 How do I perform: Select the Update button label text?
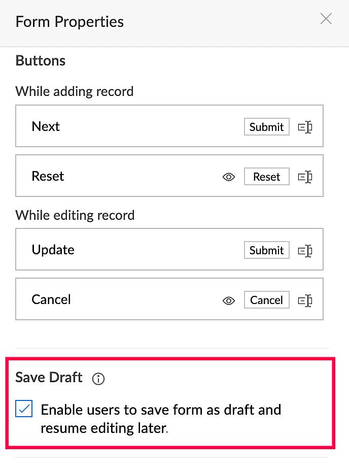53,250
